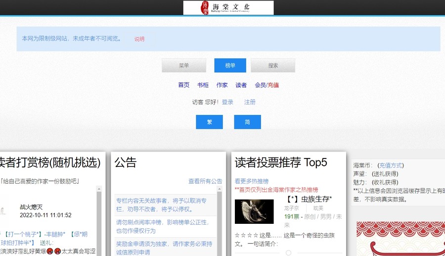Open the 作家 navigation link
This screenshot has height=256, width=445.
(222, 85)
